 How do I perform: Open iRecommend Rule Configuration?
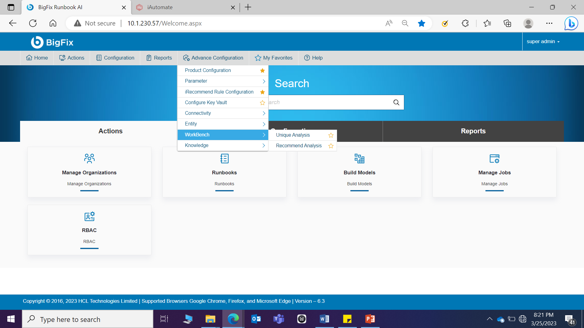[219, 92]
